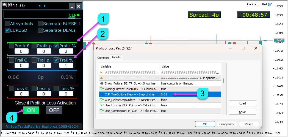Turn activation ON with green button
This screenshot has width=288, height=137.
coord(31,110)
